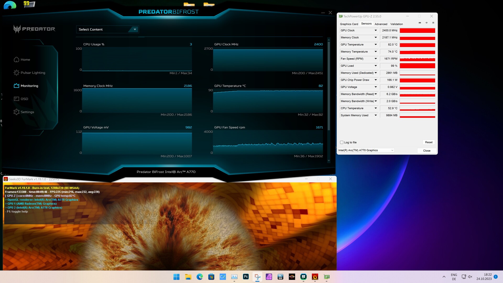Click the Reset button in GPU-Z
The image size is (503, 283).
click(429, 142)
